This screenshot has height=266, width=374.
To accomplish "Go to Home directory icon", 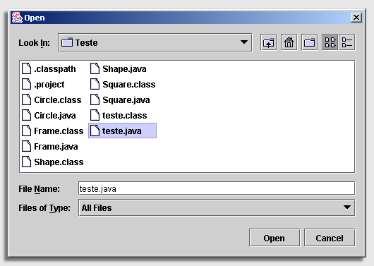I will point(289,43).
